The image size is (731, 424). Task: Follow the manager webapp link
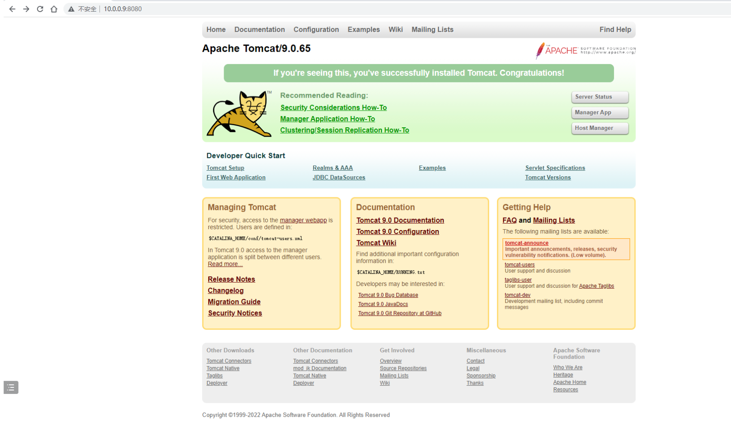point(303,220)
